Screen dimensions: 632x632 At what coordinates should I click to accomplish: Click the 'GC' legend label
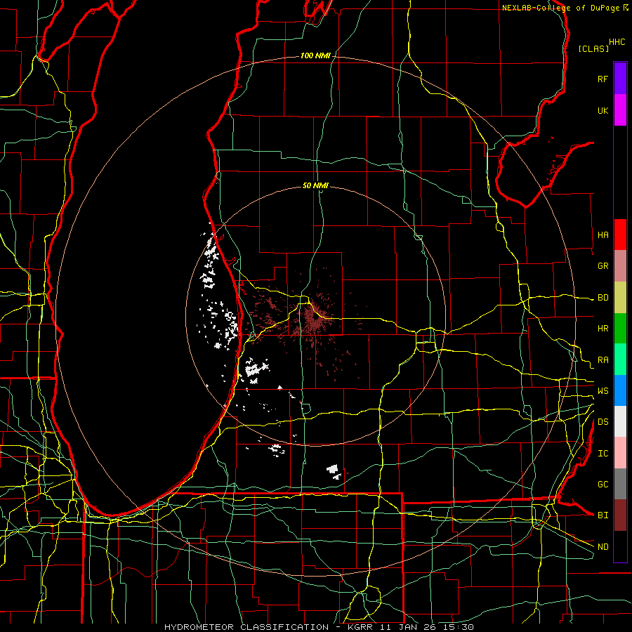point(603,484)
